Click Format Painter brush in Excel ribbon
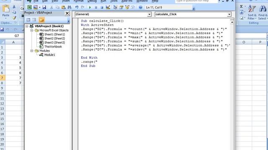This screenshot has height=150, width=268. pos(14,17)
